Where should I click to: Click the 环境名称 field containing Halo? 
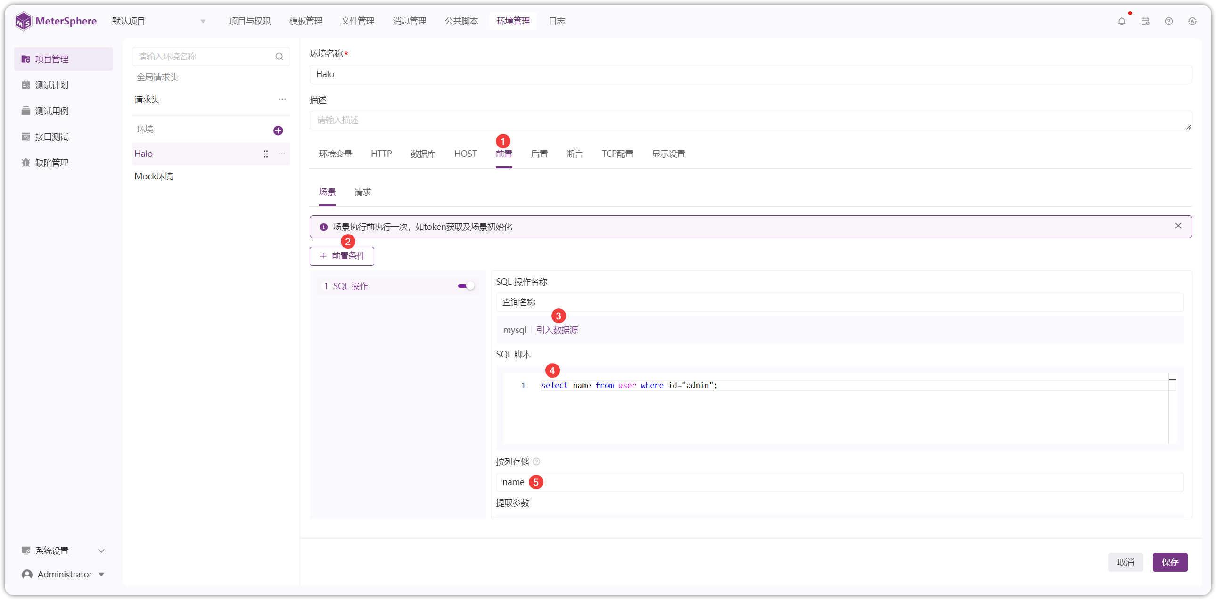750,74
